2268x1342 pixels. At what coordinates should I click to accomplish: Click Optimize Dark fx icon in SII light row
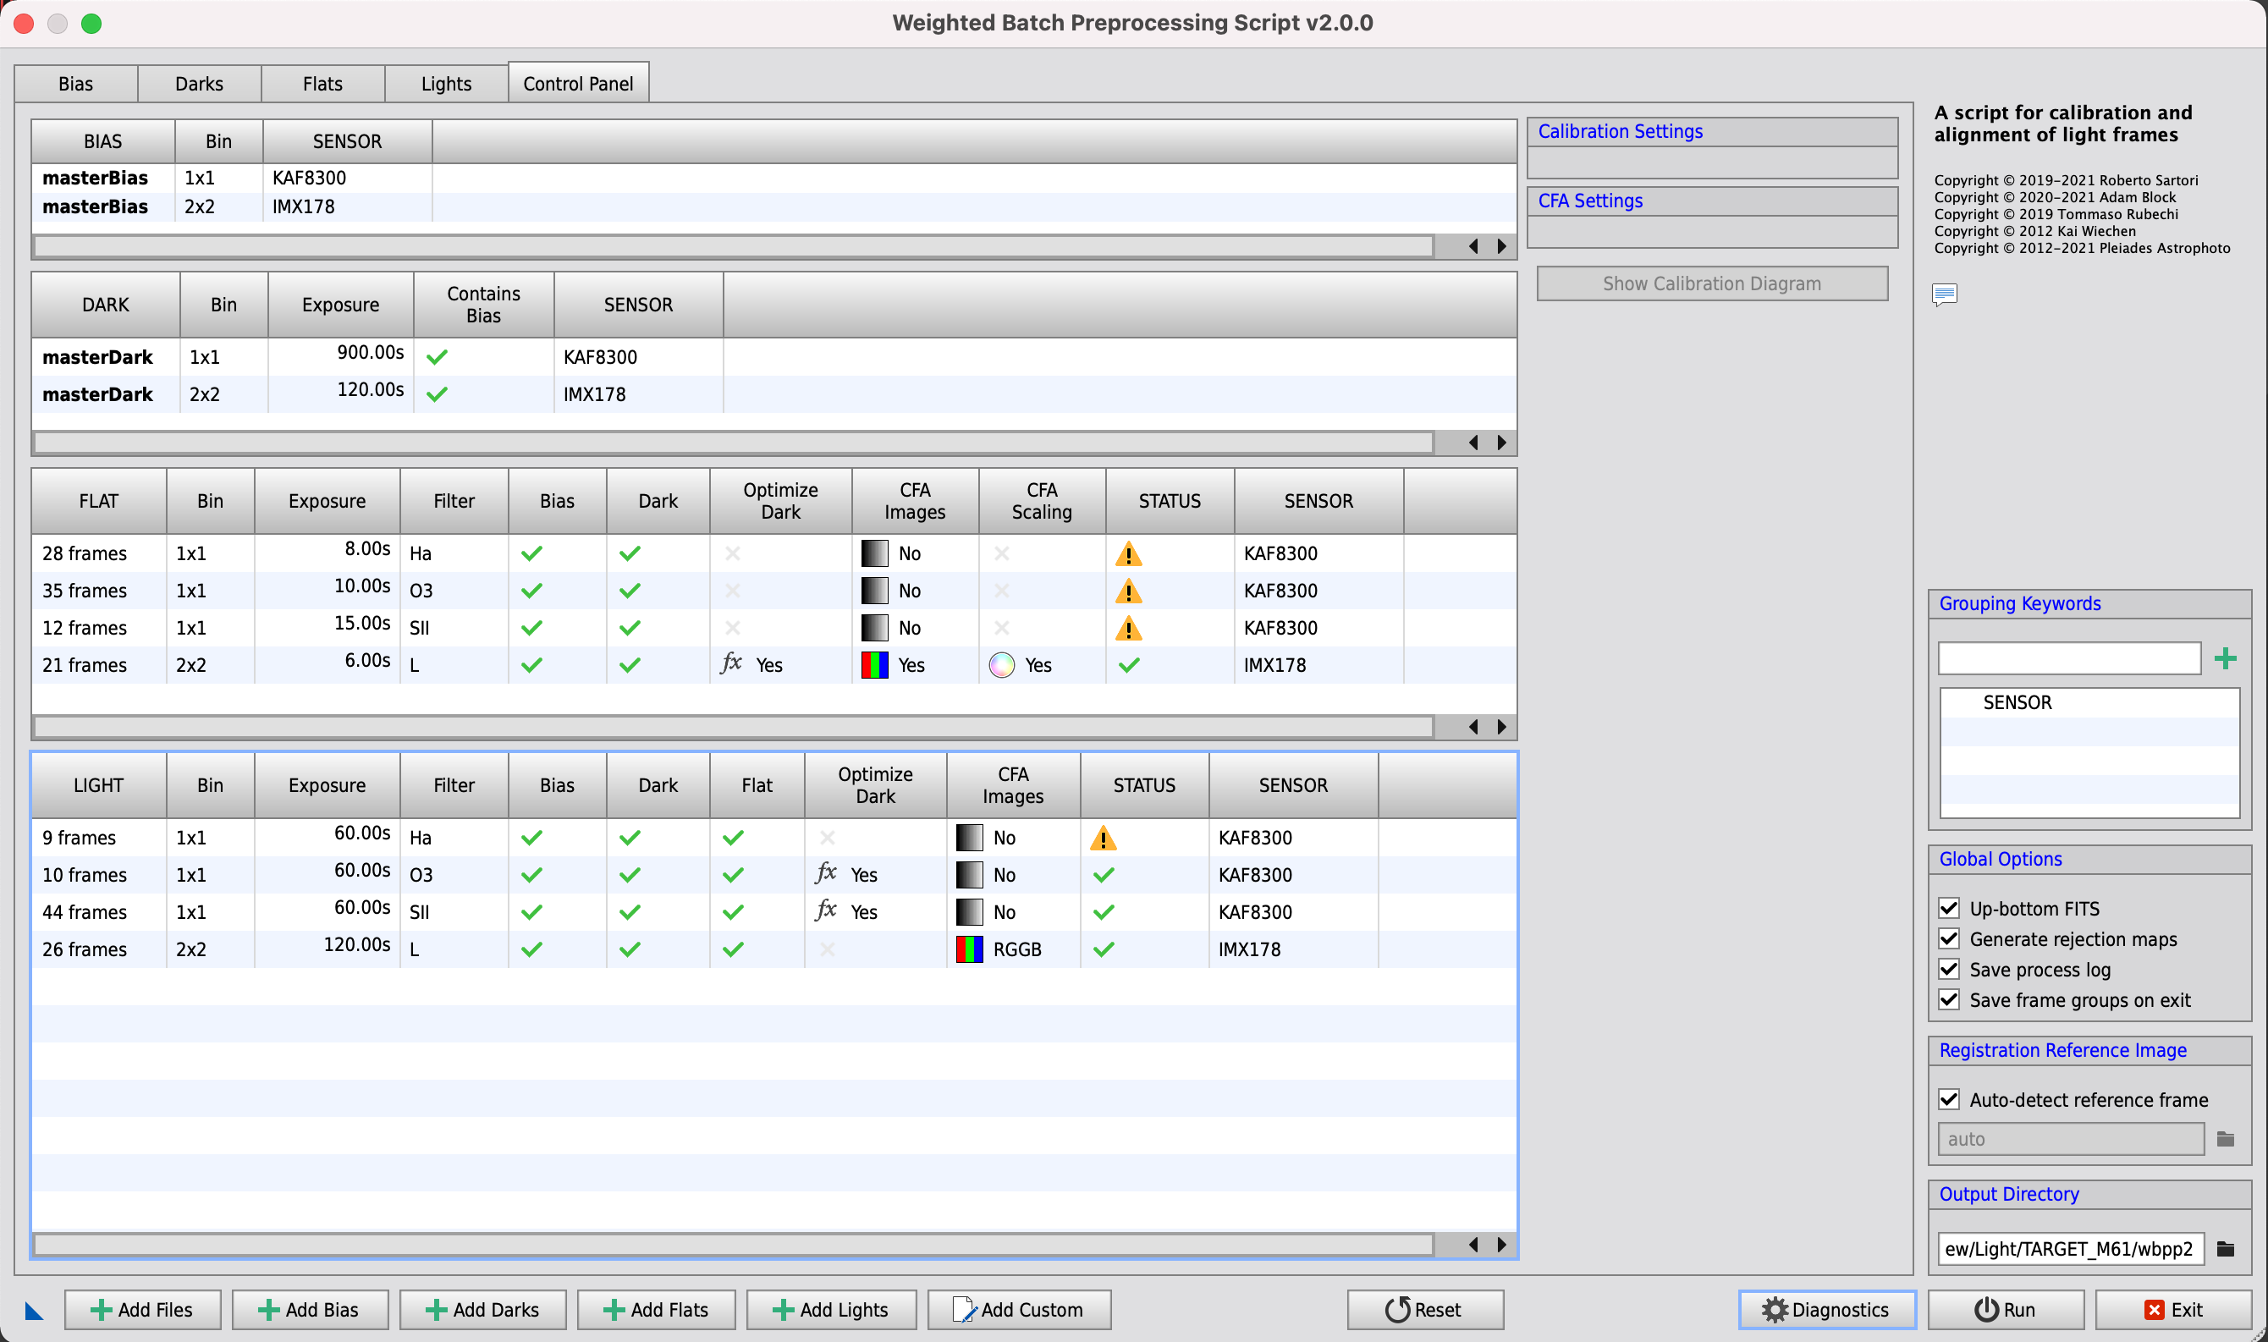pos(826,910)
